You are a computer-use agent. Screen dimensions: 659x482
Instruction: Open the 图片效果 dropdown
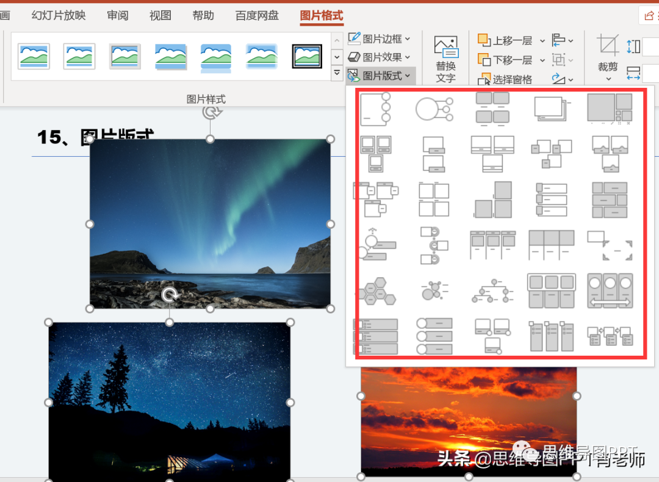(379, 57)
